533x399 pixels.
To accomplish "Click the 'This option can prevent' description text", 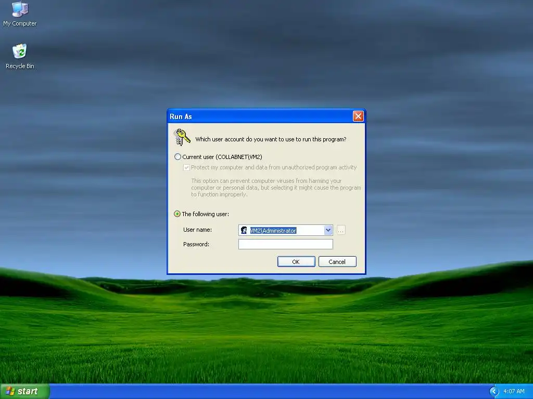I will coord(276,188).
